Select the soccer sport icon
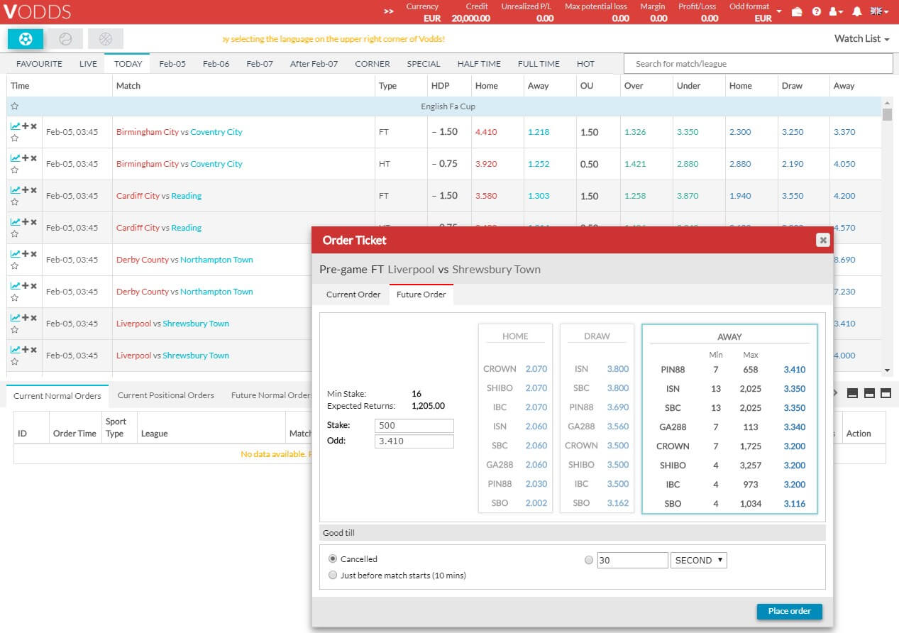 pos(26,39)
